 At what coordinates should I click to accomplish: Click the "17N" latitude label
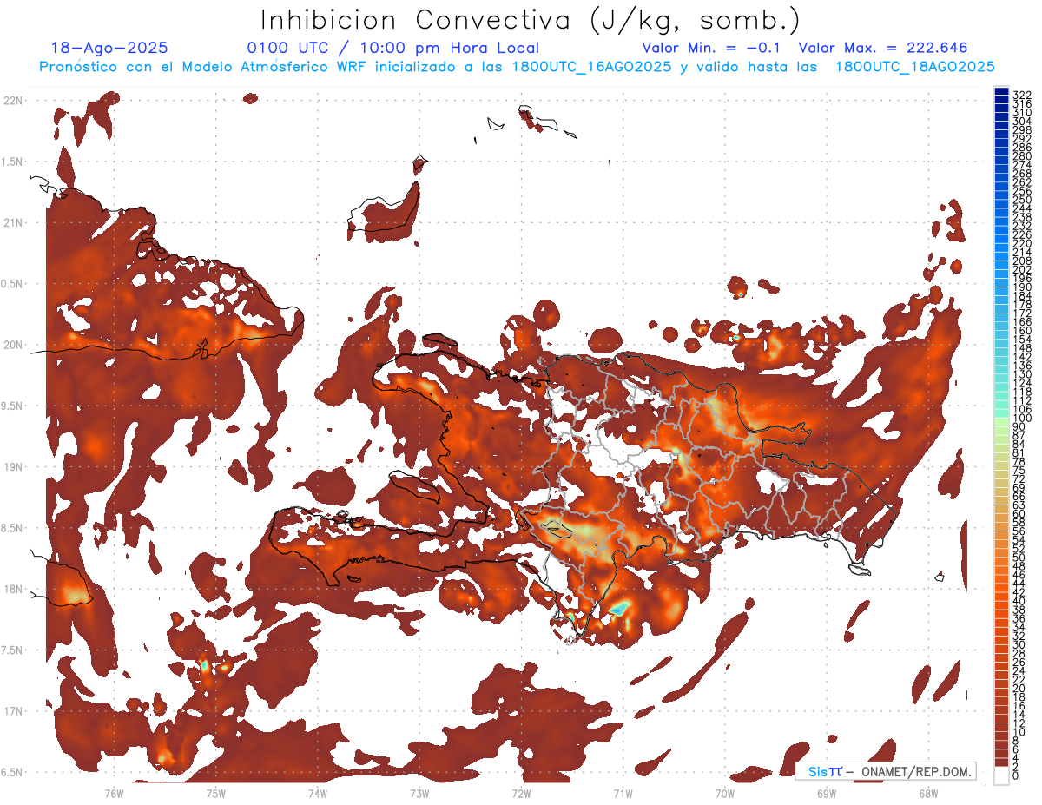point(12,711)
